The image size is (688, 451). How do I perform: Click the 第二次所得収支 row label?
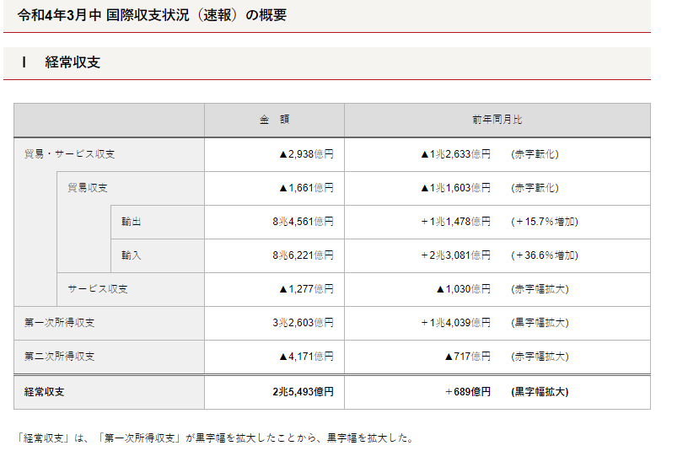click(60, 357)
